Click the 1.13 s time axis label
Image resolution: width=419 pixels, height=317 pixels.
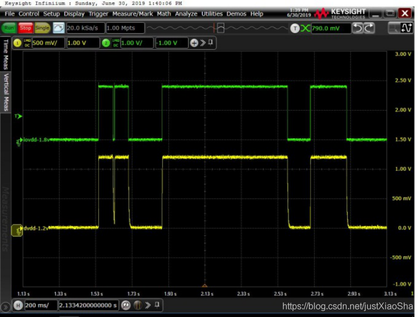pyautogui.click(x=24, y=294)
